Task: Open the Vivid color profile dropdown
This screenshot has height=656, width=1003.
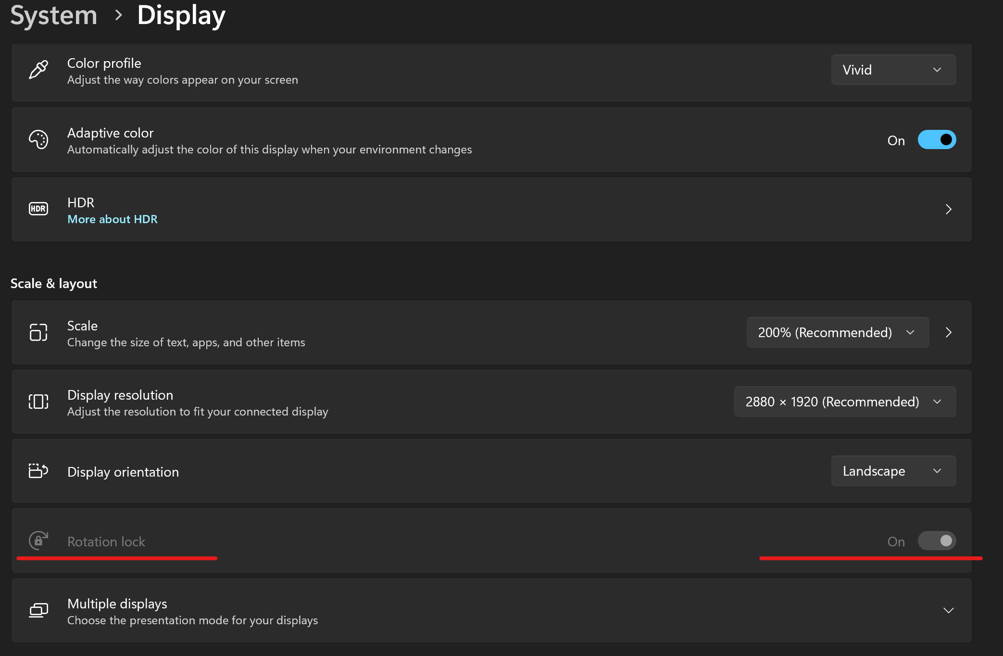Action: (x=893, y=70)
